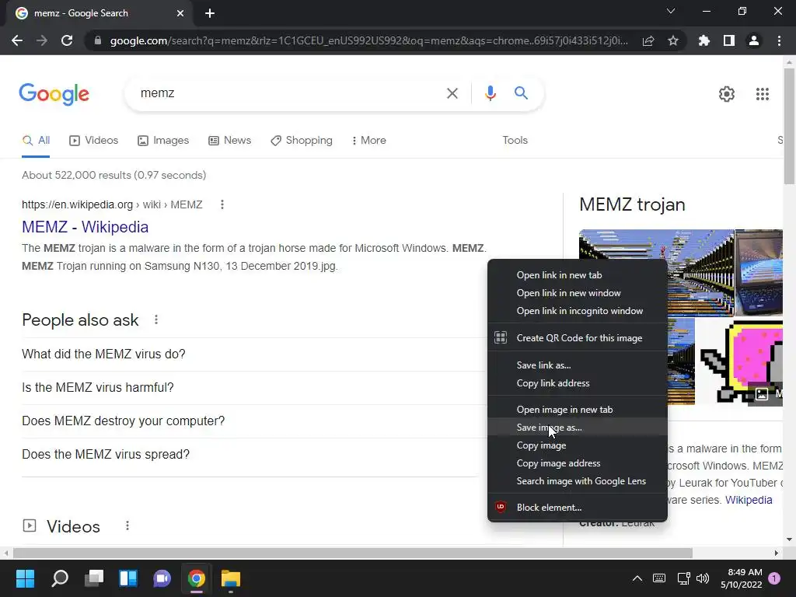The width and height of the screenshot is (796, 597).
Task: Open the clock showing 8:49 AM
Action: pyautogui.click(x=741, y=578)
